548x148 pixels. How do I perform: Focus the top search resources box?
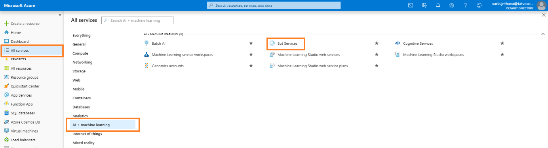tap(274, 6)
